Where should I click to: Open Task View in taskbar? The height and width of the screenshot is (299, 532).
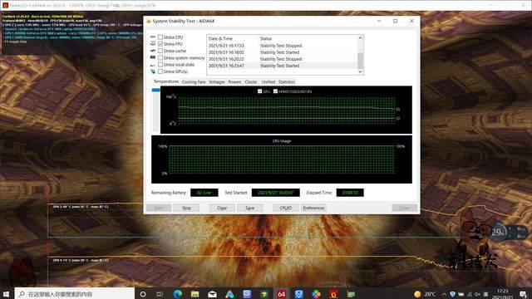click(160, 293)
